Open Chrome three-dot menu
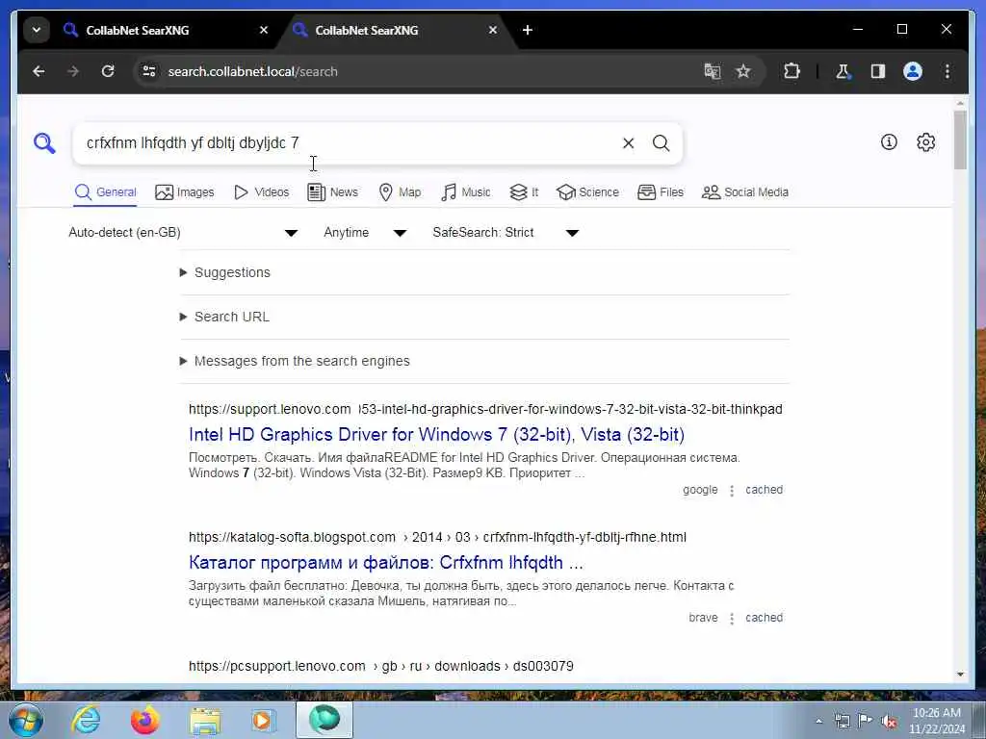This screenshot has height=739, width=986. [947, 71]
